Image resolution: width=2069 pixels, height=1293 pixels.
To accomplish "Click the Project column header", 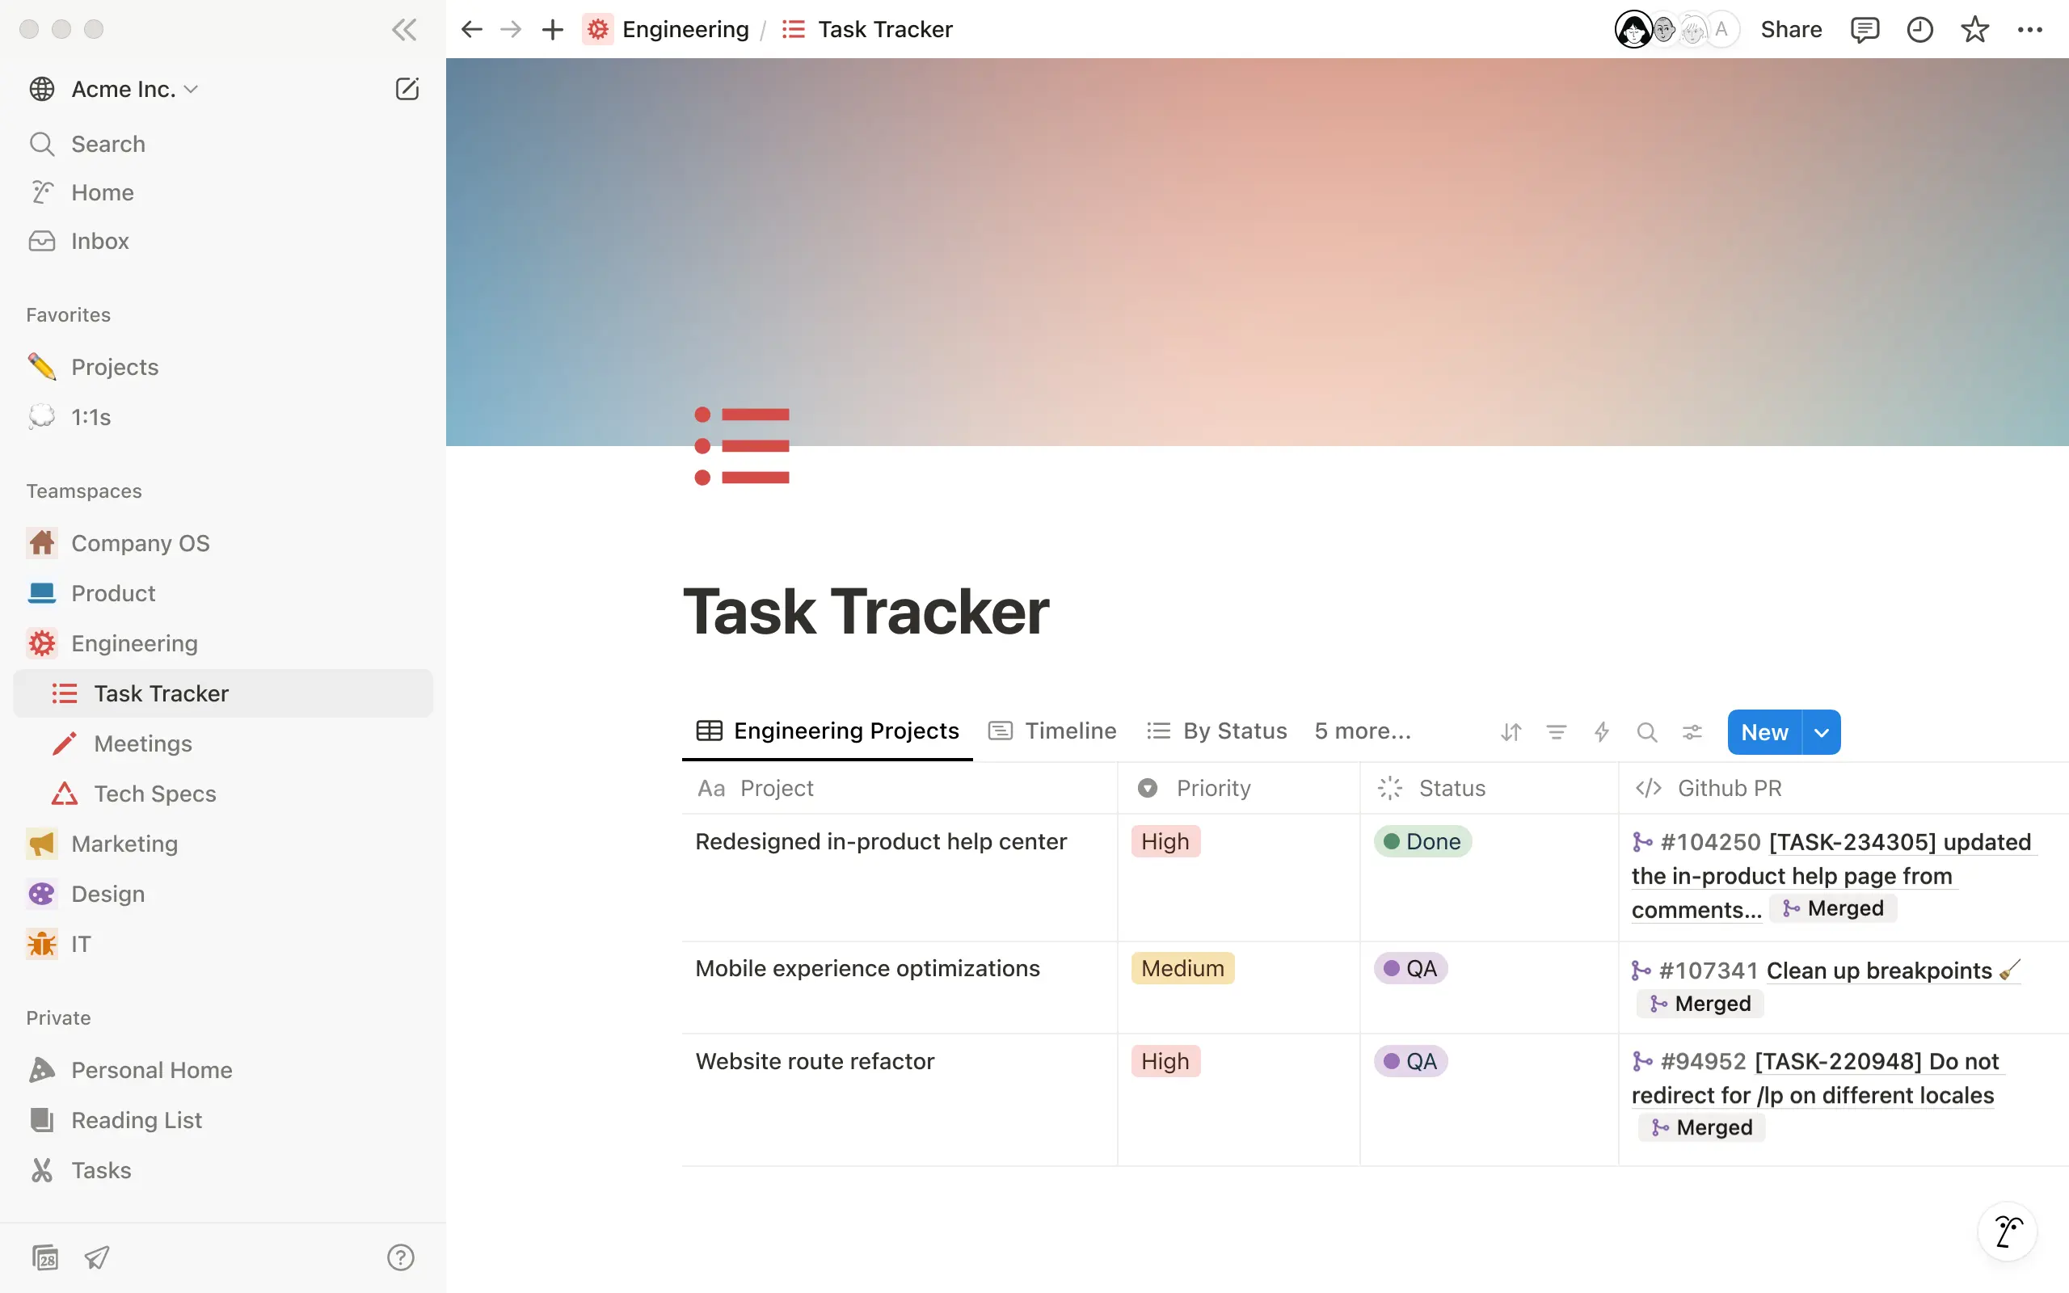I will (900, 788).
